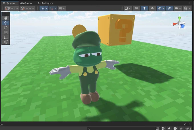Open snap increment settings dropdown
This screenshot has width=194, height=130.
62,8
